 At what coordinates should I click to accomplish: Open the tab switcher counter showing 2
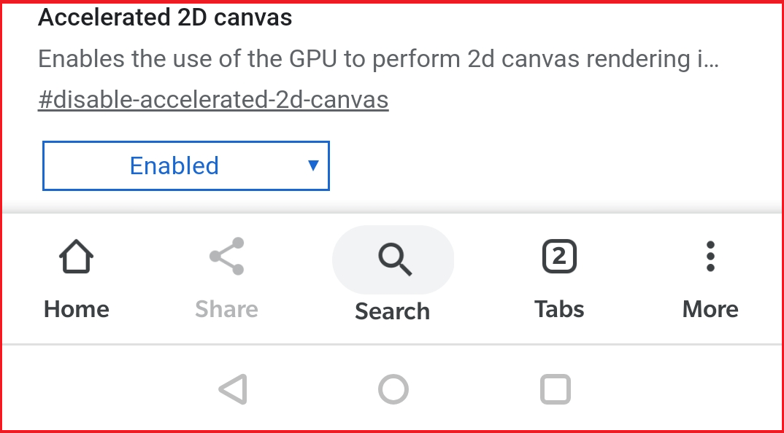click(559, 256)
